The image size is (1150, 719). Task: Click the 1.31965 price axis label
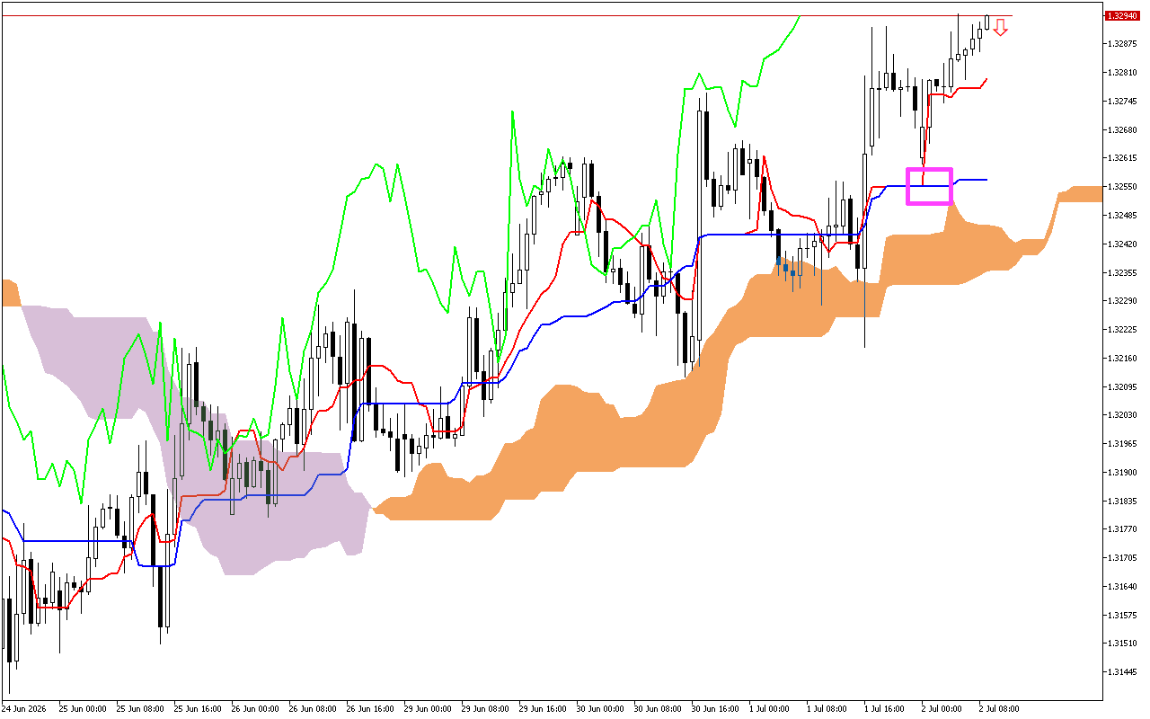(x=1121, y=444)
